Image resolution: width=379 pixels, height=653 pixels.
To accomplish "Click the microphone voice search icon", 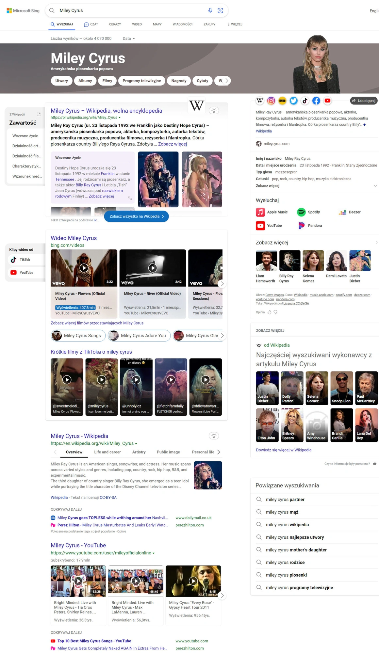I will pyautogui.click(x=210, y=10).
